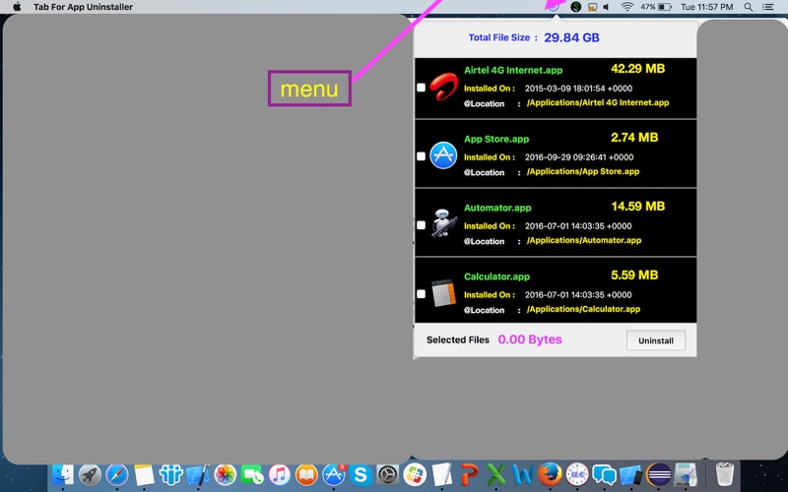Click the Calculator icon in the uninstaller list
788x492 pixels.
click(444, 292)
